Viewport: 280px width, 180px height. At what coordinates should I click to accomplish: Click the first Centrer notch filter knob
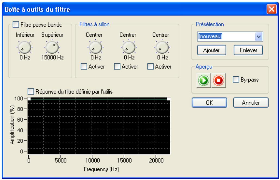[96, 47]
